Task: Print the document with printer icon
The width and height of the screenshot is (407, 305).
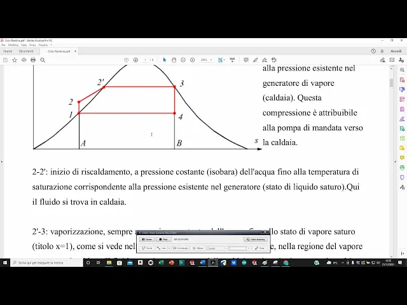Action: [x=33, y=60]
